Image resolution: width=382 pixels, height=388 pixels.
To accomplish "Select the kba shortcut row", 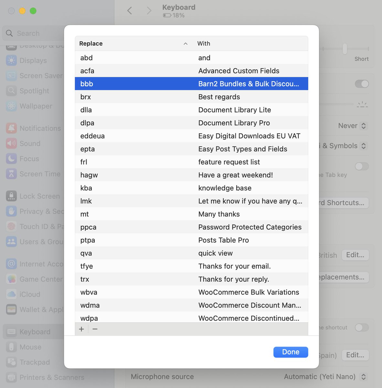I will [x=191, y=188].
